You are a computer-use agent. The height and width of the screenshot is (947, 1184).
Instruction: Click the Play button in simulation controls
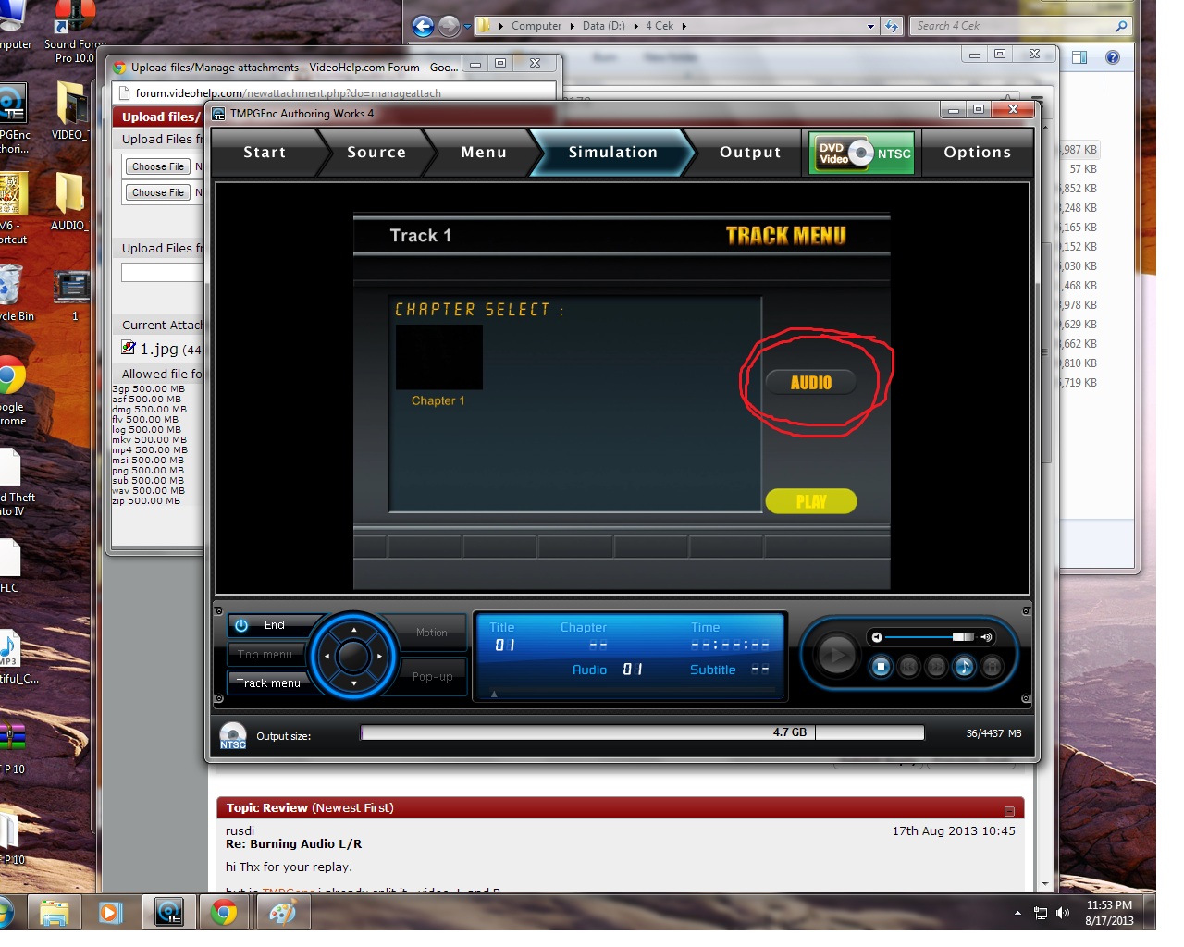pos(835,656)
